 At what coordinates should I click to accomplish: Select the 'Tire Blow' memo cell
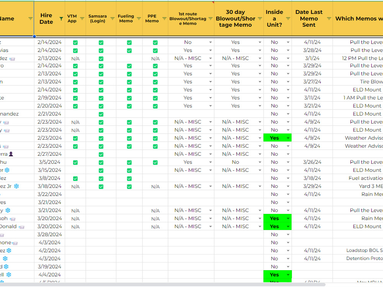(358, 82)
